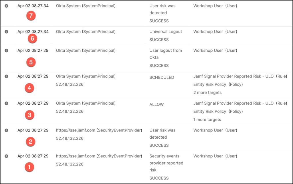The height and width of the screenshot is (184, 293).
Task: Expand the ALLOW event row arrow
Action: [6, 103]
